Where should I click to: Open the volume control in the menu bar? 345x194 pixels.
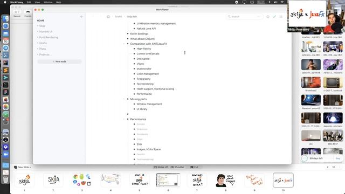coord(275,2)
